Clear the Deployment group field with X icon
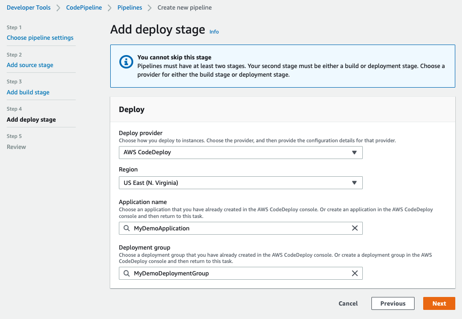 (355, 273)
